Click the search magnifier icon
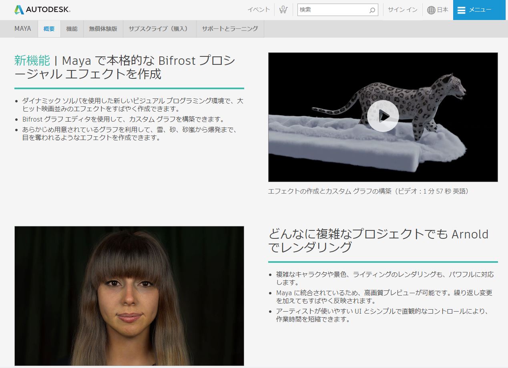This screenshot has width=508, height=368. [x=372, y=10]
